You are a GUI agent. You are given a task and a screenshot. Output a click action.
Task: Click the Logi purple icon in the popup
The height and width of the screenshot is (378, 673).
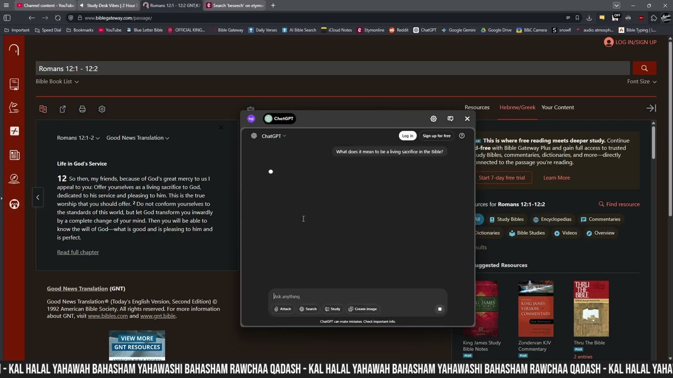click(x=251, y=119)
